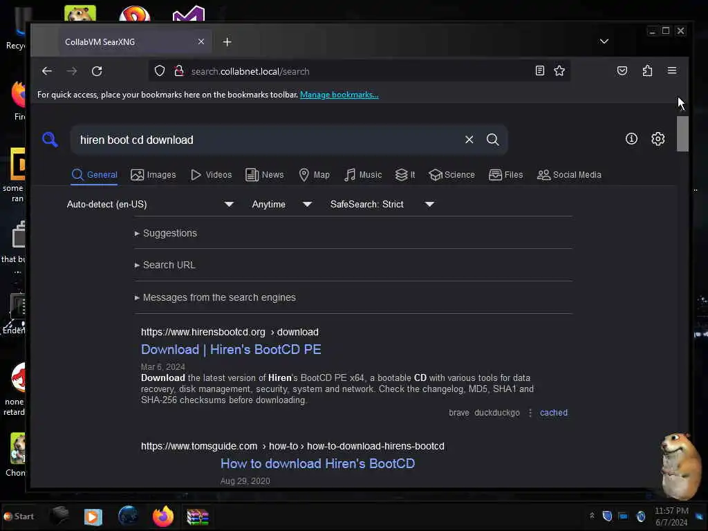This screenshot has width=708, height=531.
Task: Click the tomsguide.com result URL
Action: 292,446
